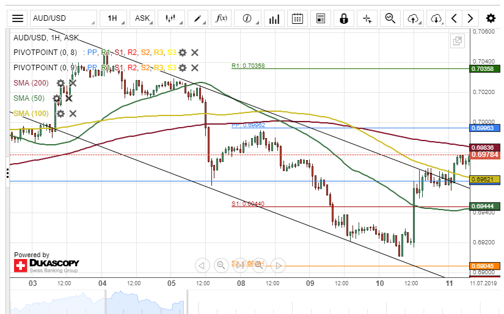Click the 0.69045 S2 price tag
504x314 pixels.
coord(484,266)
